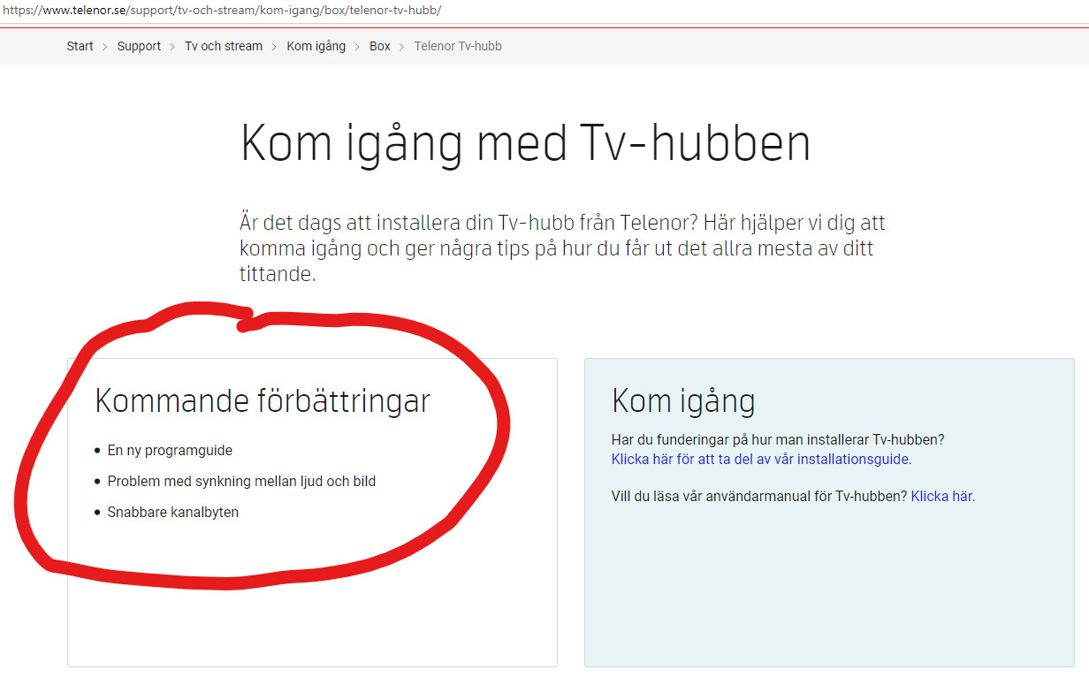
Task: Click chevron between Support and Tv och stream
Action: 173,46
